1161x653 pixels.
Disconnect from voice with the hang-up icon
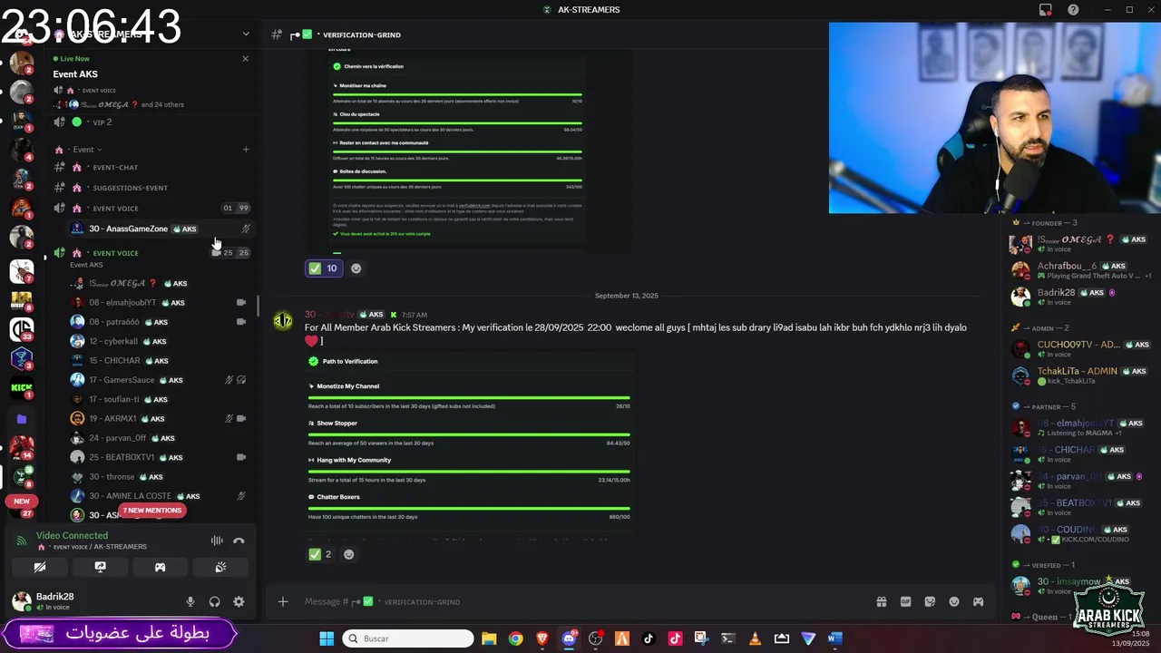[239, 541]
